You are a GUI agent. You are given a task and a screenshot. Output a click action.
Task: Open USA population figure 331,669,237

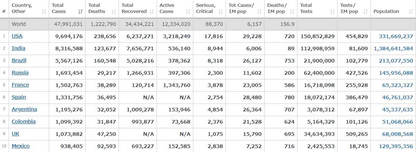396,36
